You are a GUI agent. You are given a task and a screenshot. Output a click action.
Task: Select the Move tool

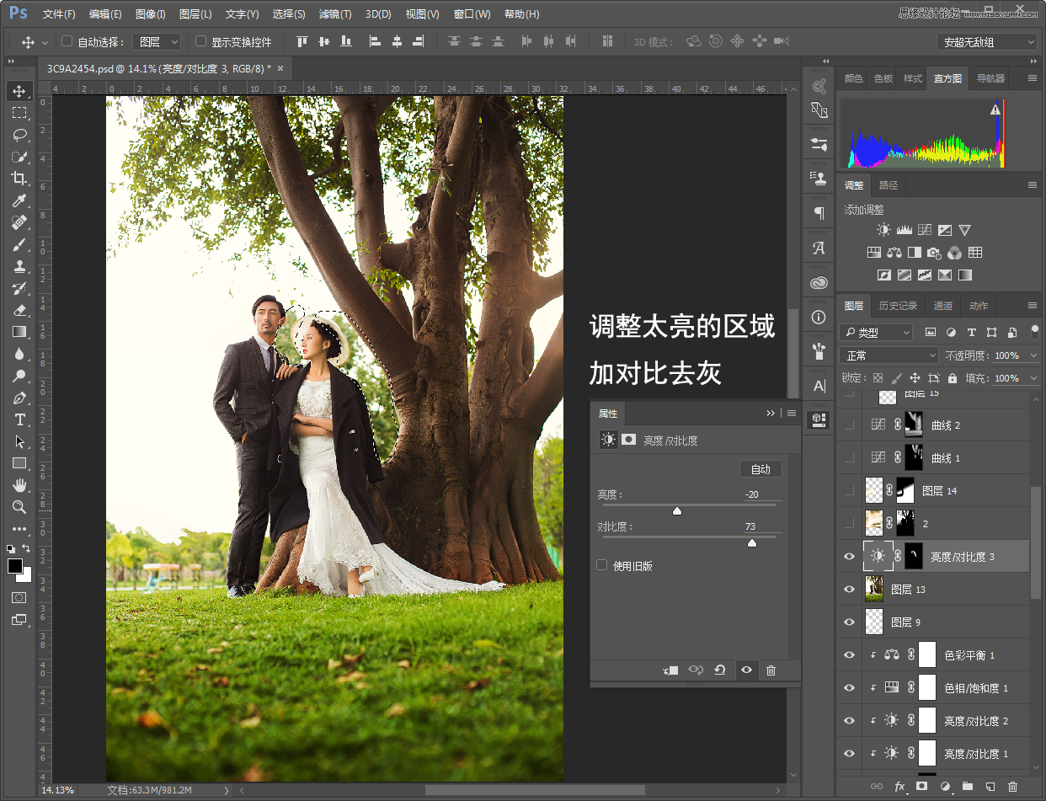click(x=19, y=91)
